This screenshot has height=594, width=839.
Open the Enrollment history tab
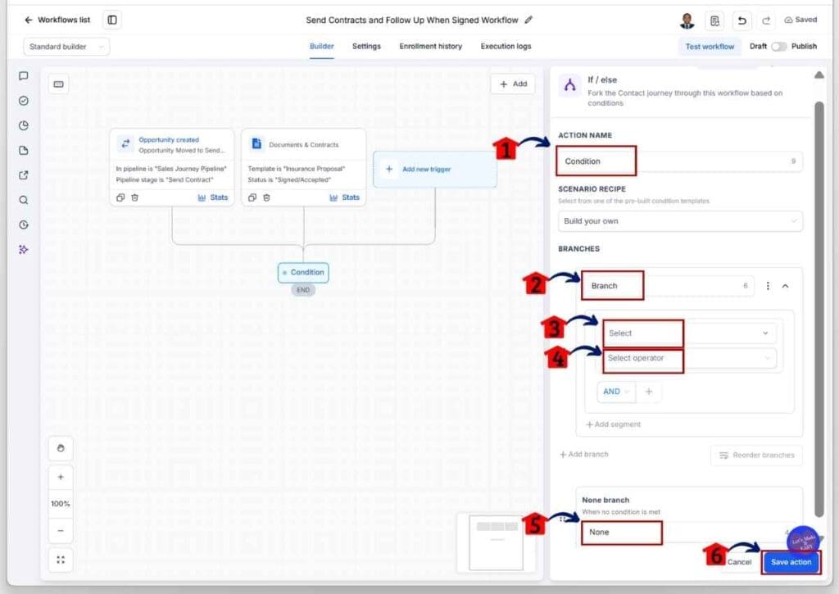(x=431, y=47)
